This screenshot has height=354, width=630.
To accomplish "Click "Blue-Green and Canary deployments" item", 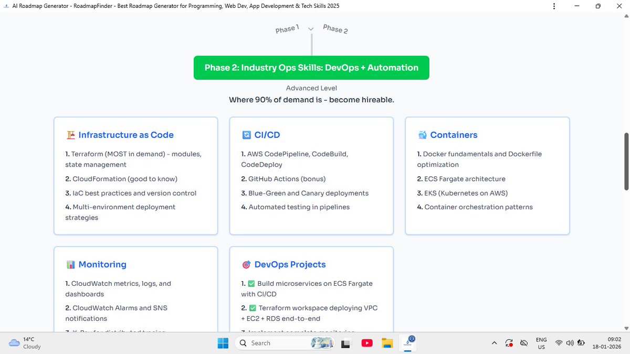I will pyautogui.click(x=305, y=193).
